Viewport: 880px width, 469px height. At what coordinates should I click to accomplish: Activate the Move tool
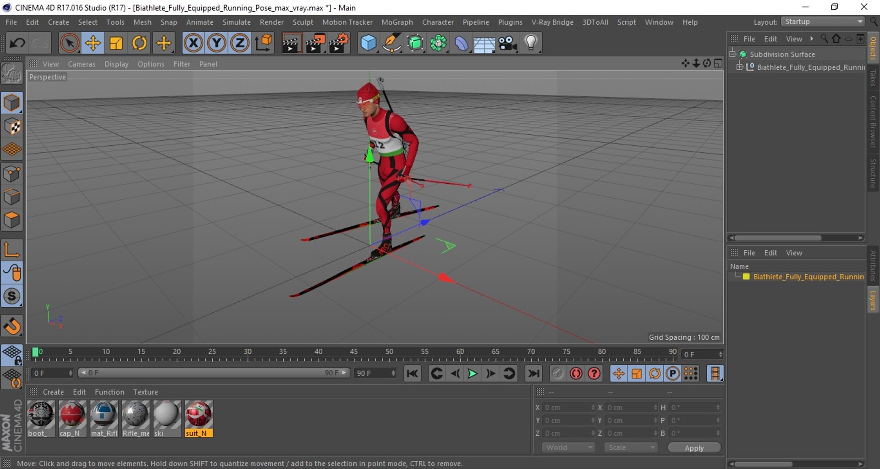[93, 43]
